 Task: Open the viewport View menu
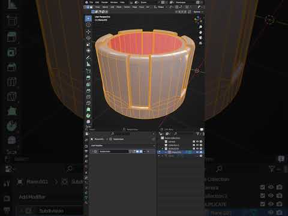pos(97,7)
